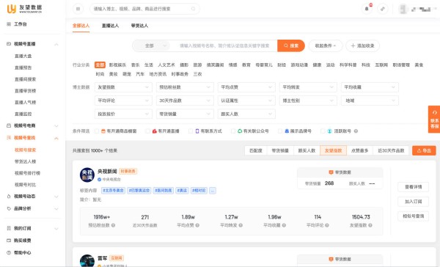The image size is (440, 267).
Task: Click 央视新闻 avatar thumbnail
Action: click(x=87, y=175)
